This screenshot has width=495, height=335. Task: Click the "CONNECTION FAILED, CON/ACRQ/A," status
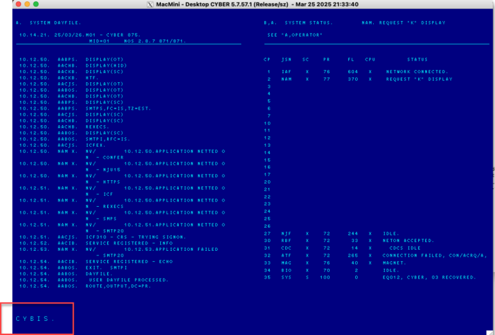point(435,255)
